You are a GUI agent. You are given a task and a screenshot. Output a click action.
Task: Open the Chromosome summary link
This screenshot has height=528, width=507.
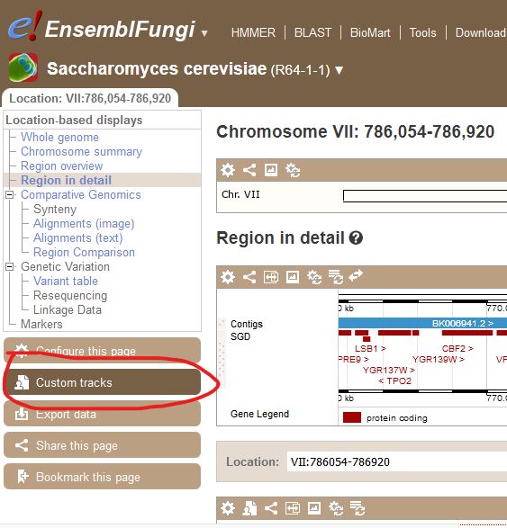pyautogui.click(x=81, y=151)
